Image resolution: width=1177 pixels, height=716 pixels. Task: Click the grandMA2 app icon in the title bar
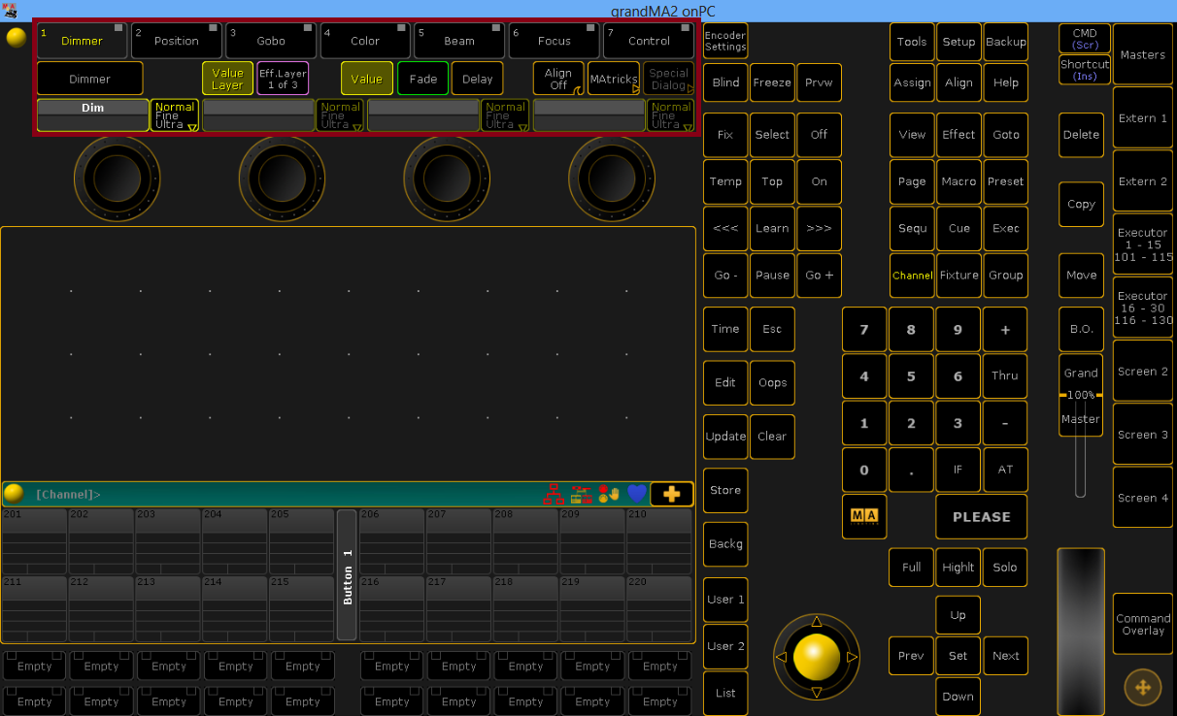point(10,10)
